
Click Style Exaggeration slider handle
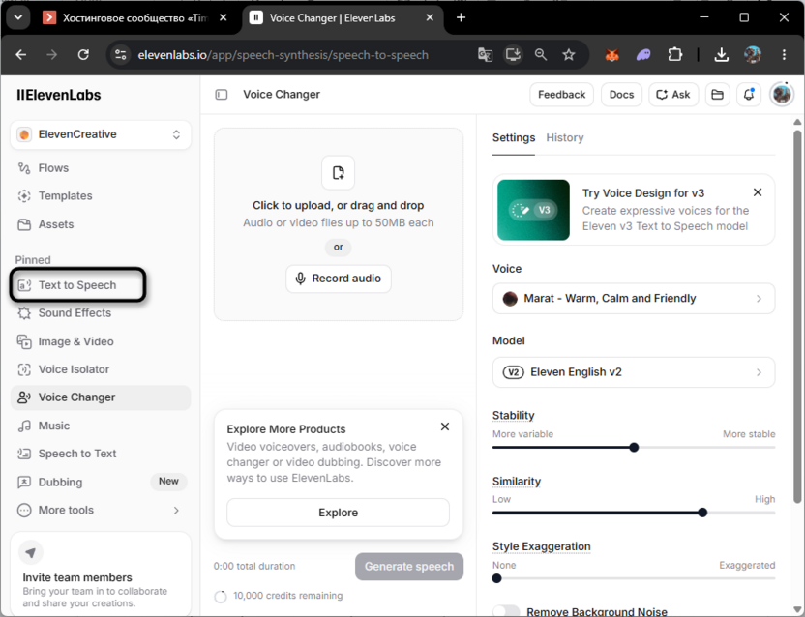tap(496, 578)
